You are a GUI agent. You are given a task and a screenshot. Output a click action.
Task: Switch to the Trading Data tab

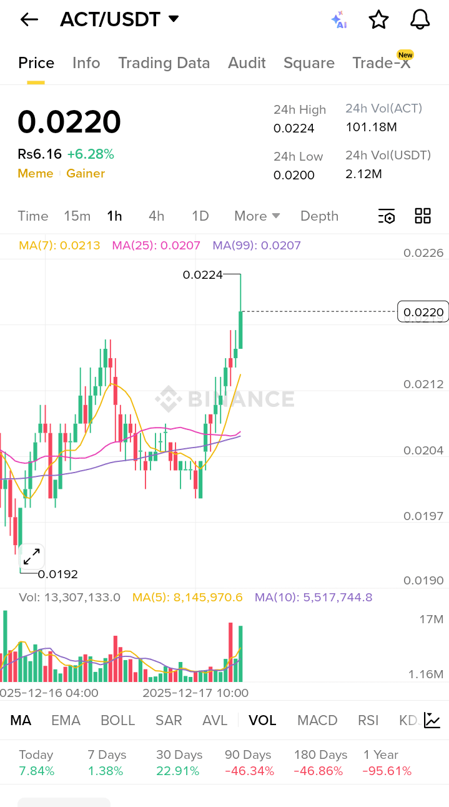coord(164,63)
